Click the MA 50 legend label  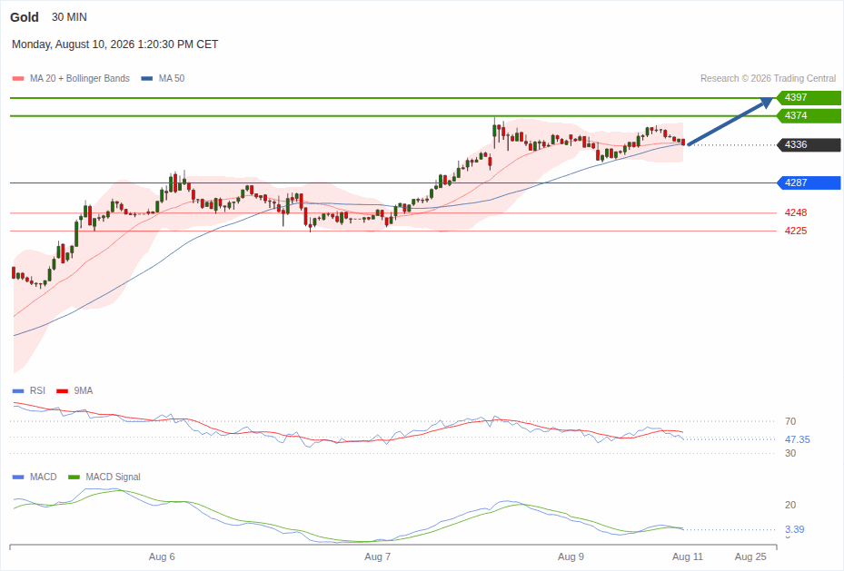(x=172, y=78)
